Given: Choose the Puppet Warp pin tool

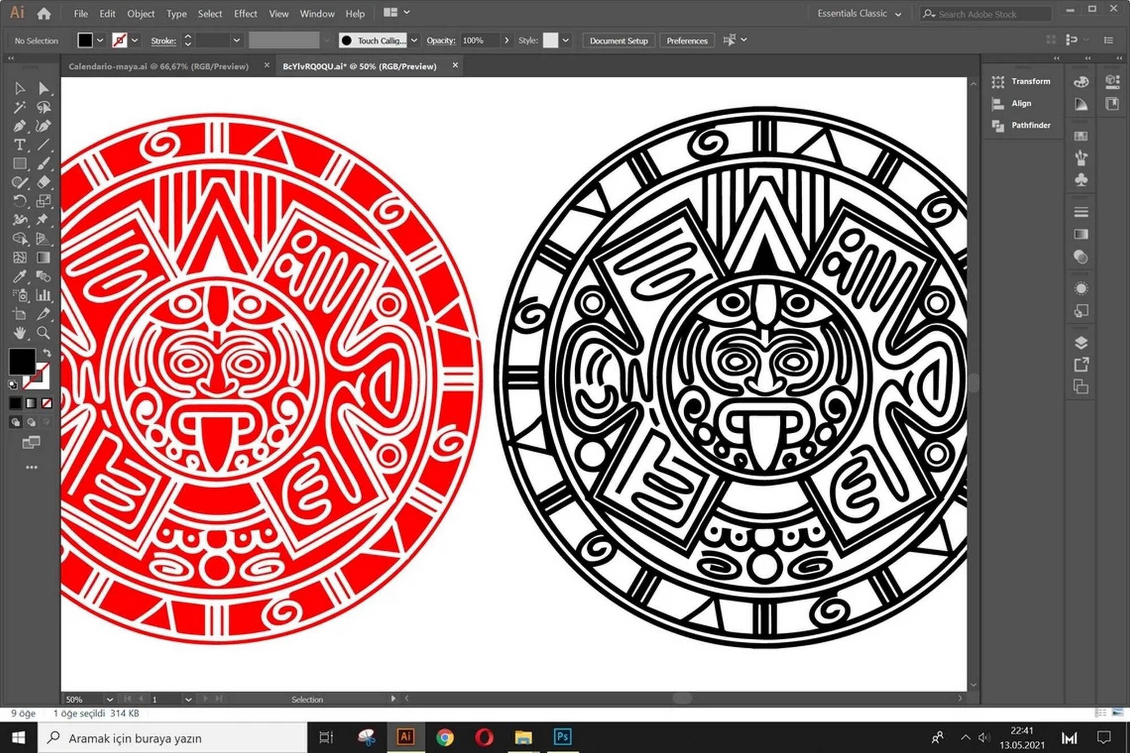Looking at the screenshot, I should click(x=43, y=220).
